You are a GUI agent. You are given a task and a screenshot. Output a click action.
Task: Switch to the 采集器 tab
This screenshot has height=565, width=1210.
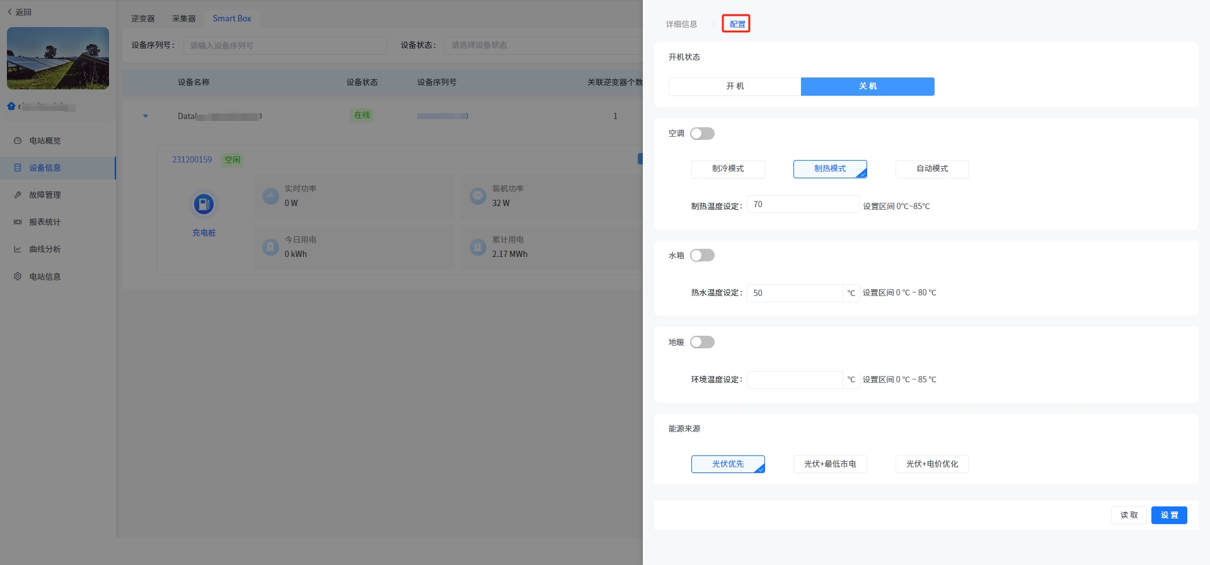click(183, 18)
